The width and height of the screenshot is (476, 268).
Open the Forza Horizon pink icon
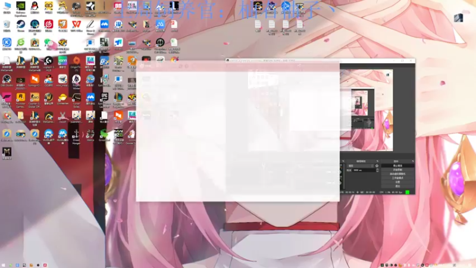[7, 99]
